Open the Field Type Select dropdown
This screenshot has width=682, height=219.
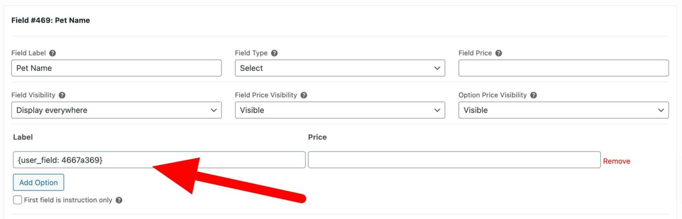[340, 68]
